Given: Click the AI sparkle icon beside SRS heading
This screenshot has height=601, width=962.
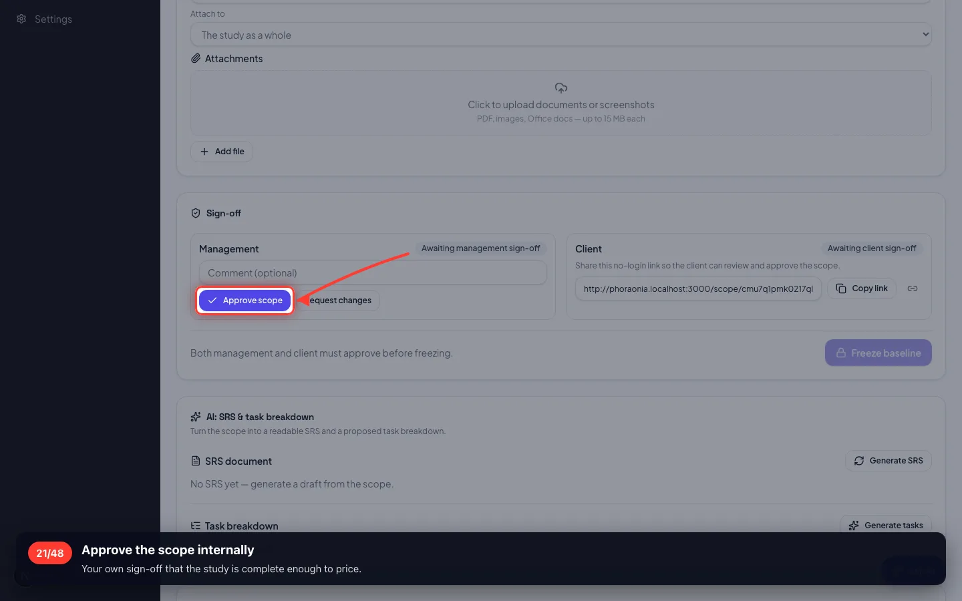Looking at the screenshot, I should (196, 417).
